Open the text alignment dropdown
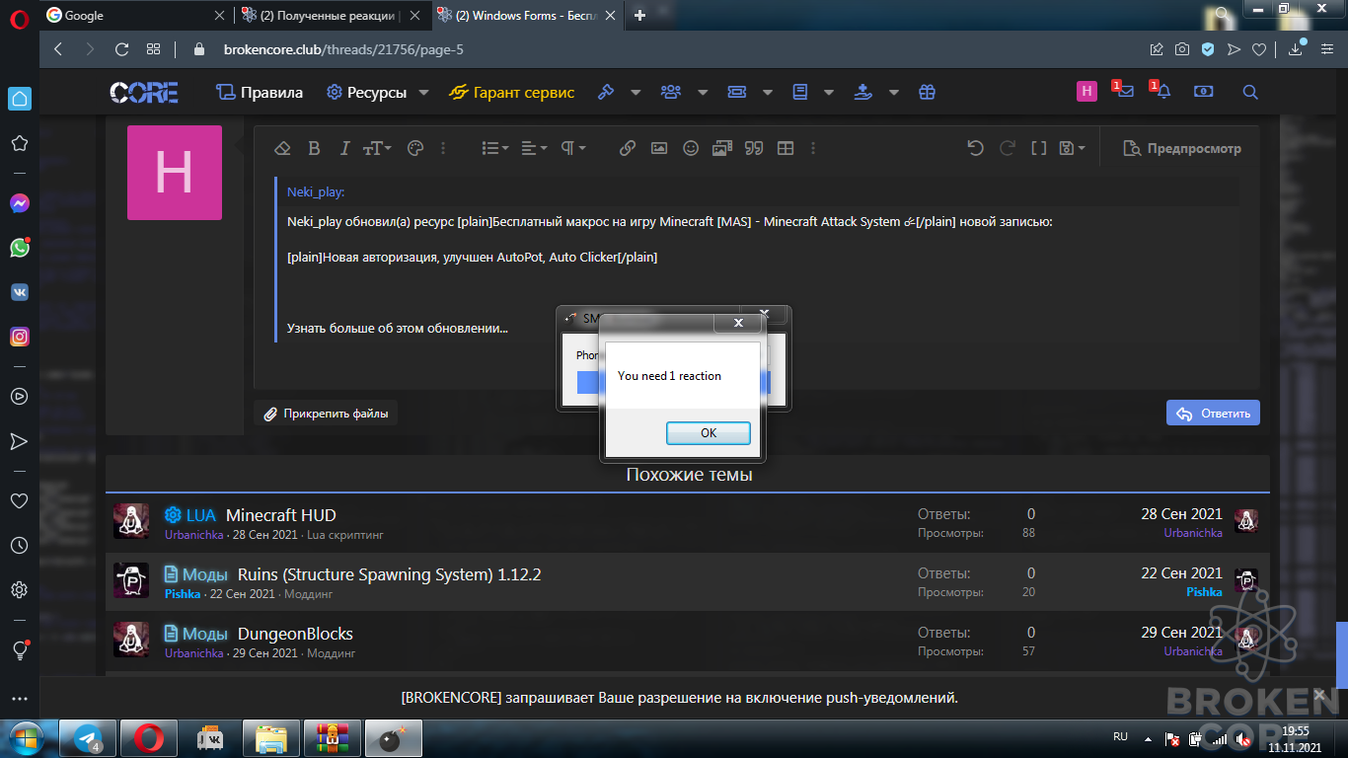 click(534, 148)
